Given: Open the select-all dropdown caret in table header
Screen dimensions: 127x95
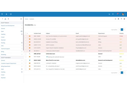Looking at the screenshot, I should pyautogui.click(x=27, y=33).
